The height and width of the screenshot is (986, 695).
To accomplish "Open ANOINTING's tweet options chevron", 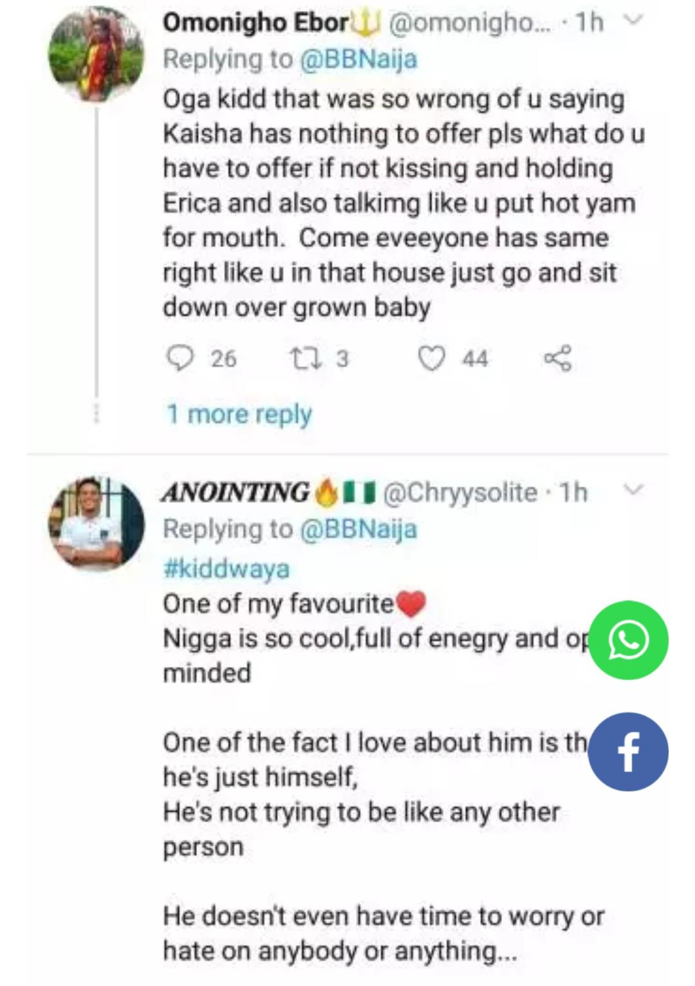I will tap(634, 490).
